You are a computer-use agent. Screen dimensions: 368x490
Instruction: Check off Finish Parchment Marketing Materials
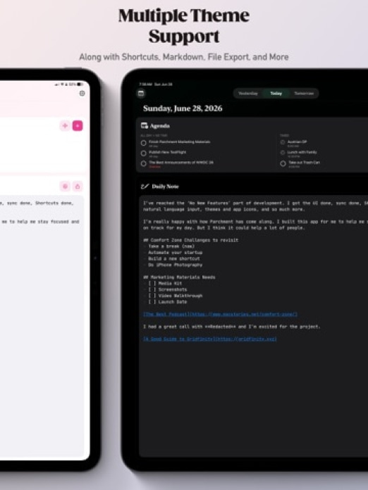tap(144, 143)
